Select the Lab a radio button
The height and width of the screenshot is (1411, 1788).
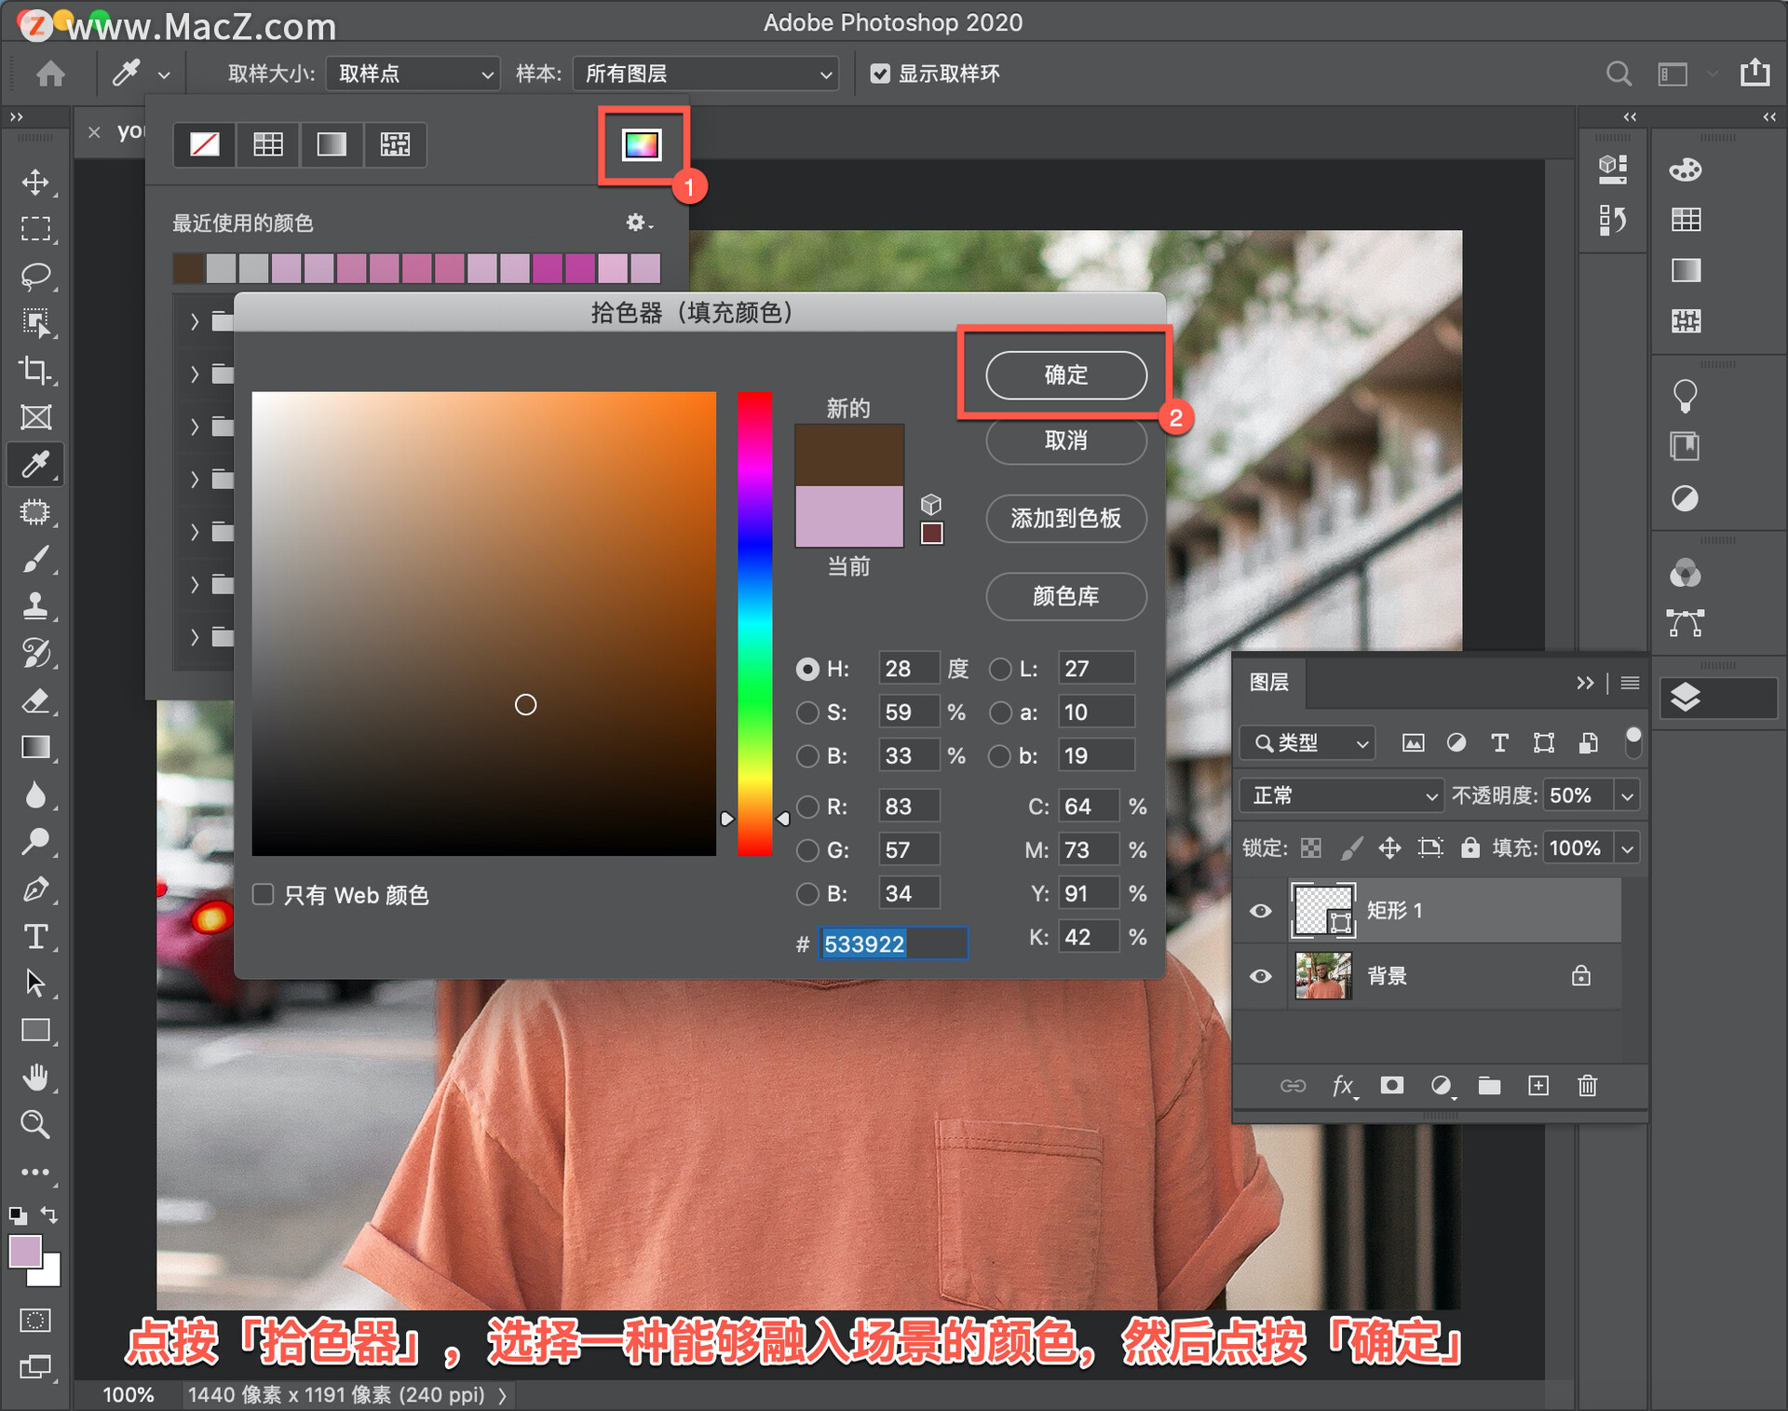pyautogui.click(x=1000, y=712)
